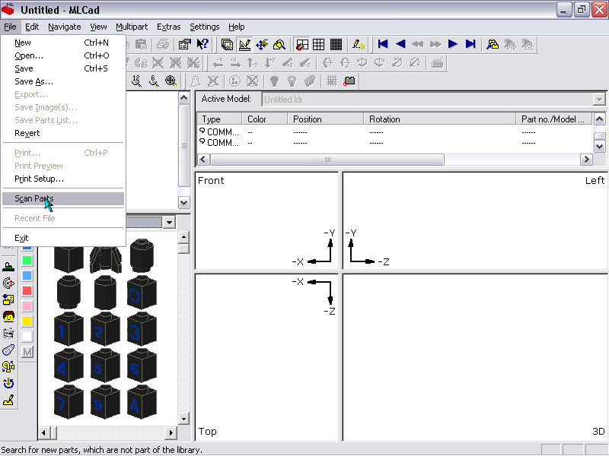Click parts tree scrollbar up arrow
Viewport: 609px width, 456px height.
[x=183, y=98]
